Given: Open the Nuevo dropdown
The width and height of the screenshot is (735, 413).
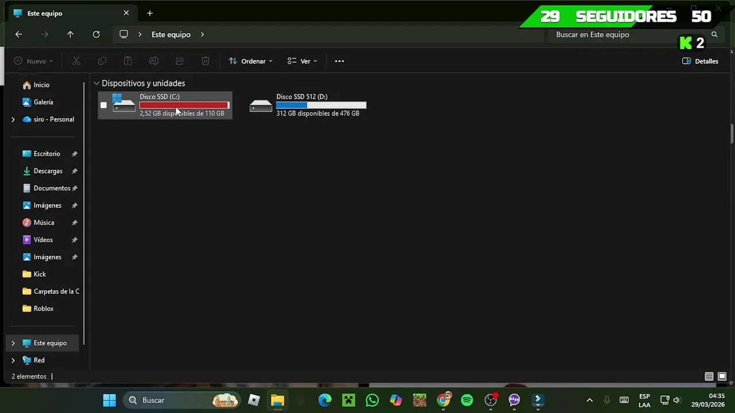Looking at the screenshot, I should tap(33, 61).
